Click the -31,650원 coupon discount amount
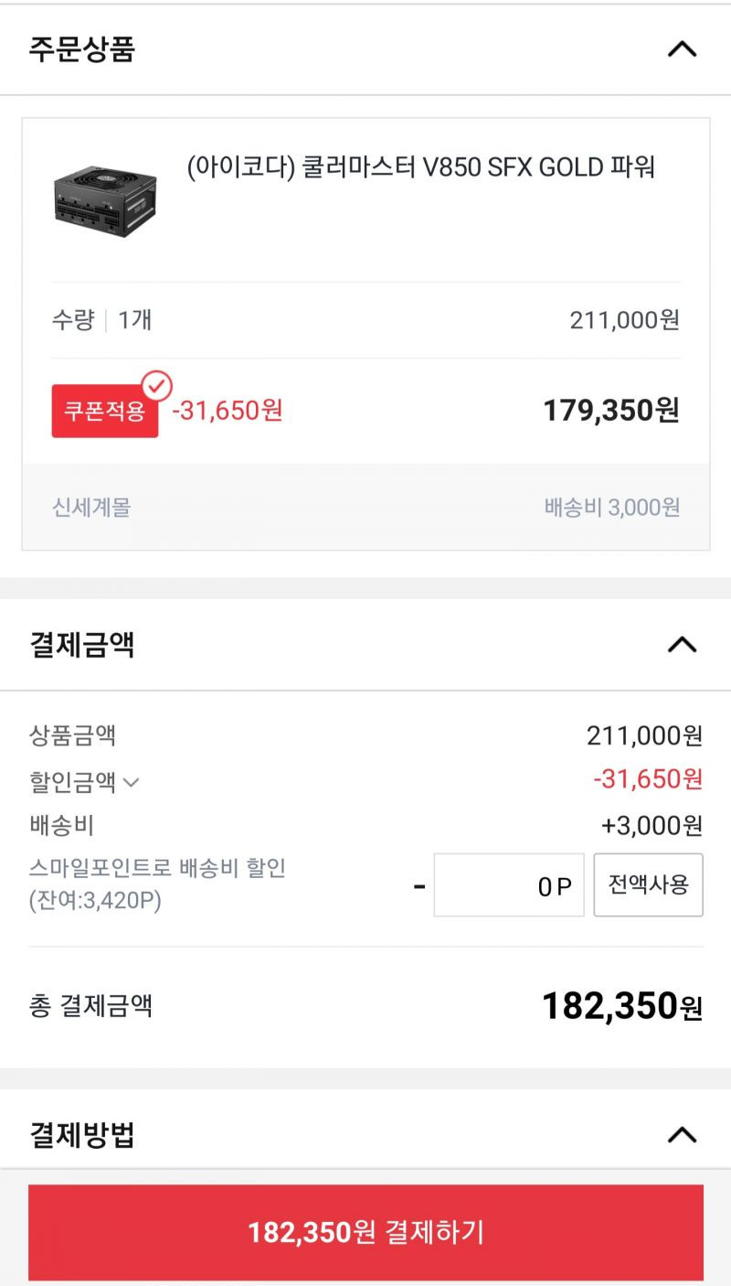The width and height of the screenshot is (731, 1286). (228, 411)
